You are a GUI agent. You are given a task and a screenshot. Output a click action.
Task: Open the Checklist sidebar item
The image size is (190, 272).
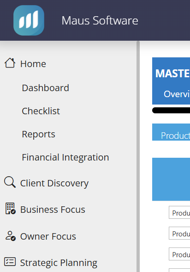click(x=41, y=111)
